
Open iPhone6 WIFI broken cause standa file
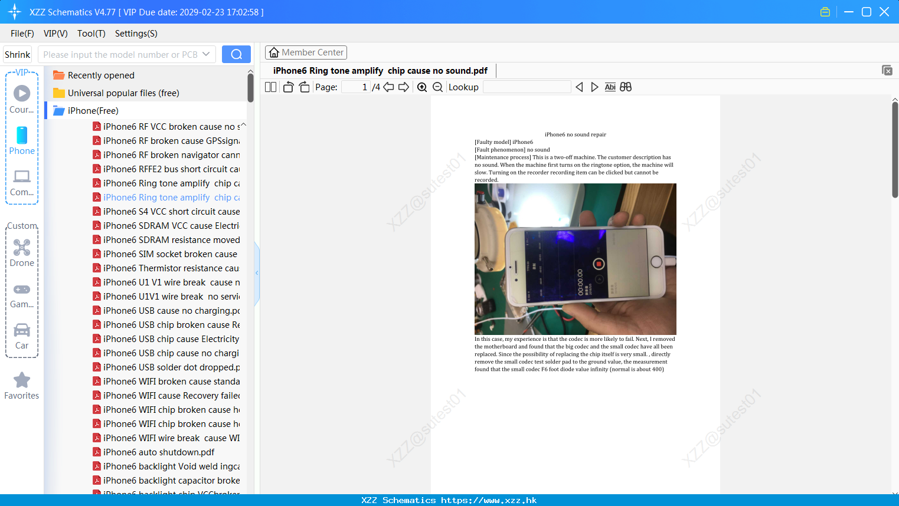pyautogui.click(x=166, y=382)
